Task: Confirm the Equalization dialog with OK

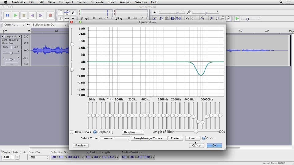Action: coord(214,145)
